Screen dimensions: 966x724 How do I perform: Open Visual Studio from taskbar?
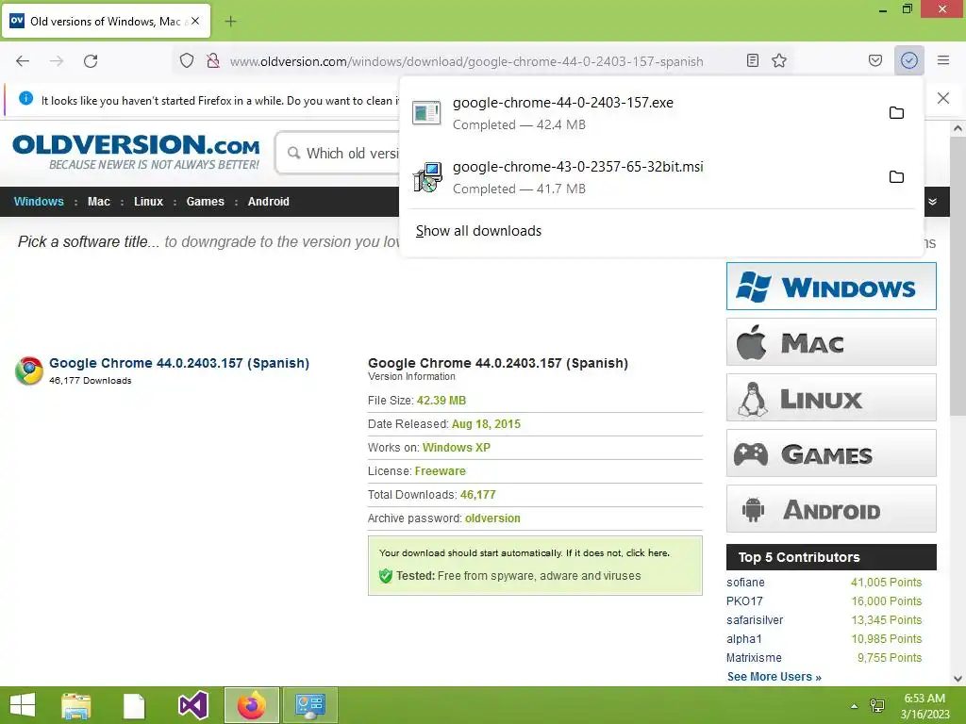[x=192, y=705]
